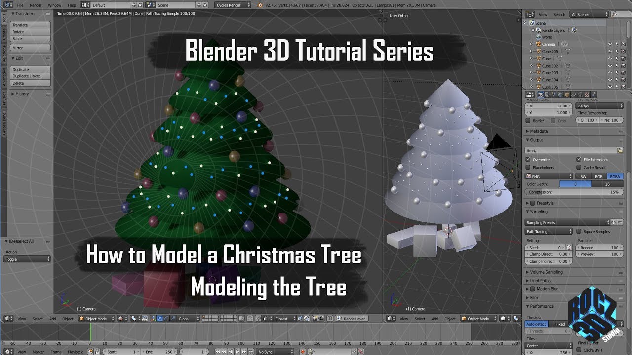Open the Constraints properties tab icon

[x=574, y=94]
